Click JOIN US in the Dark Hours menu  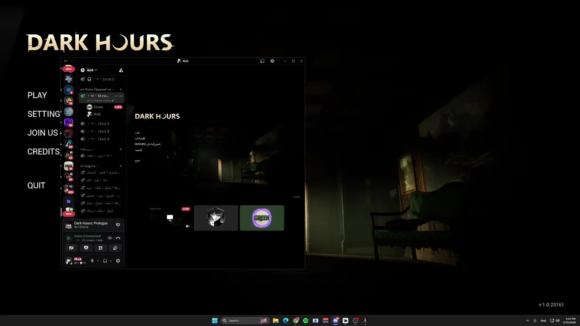[43, 133]
